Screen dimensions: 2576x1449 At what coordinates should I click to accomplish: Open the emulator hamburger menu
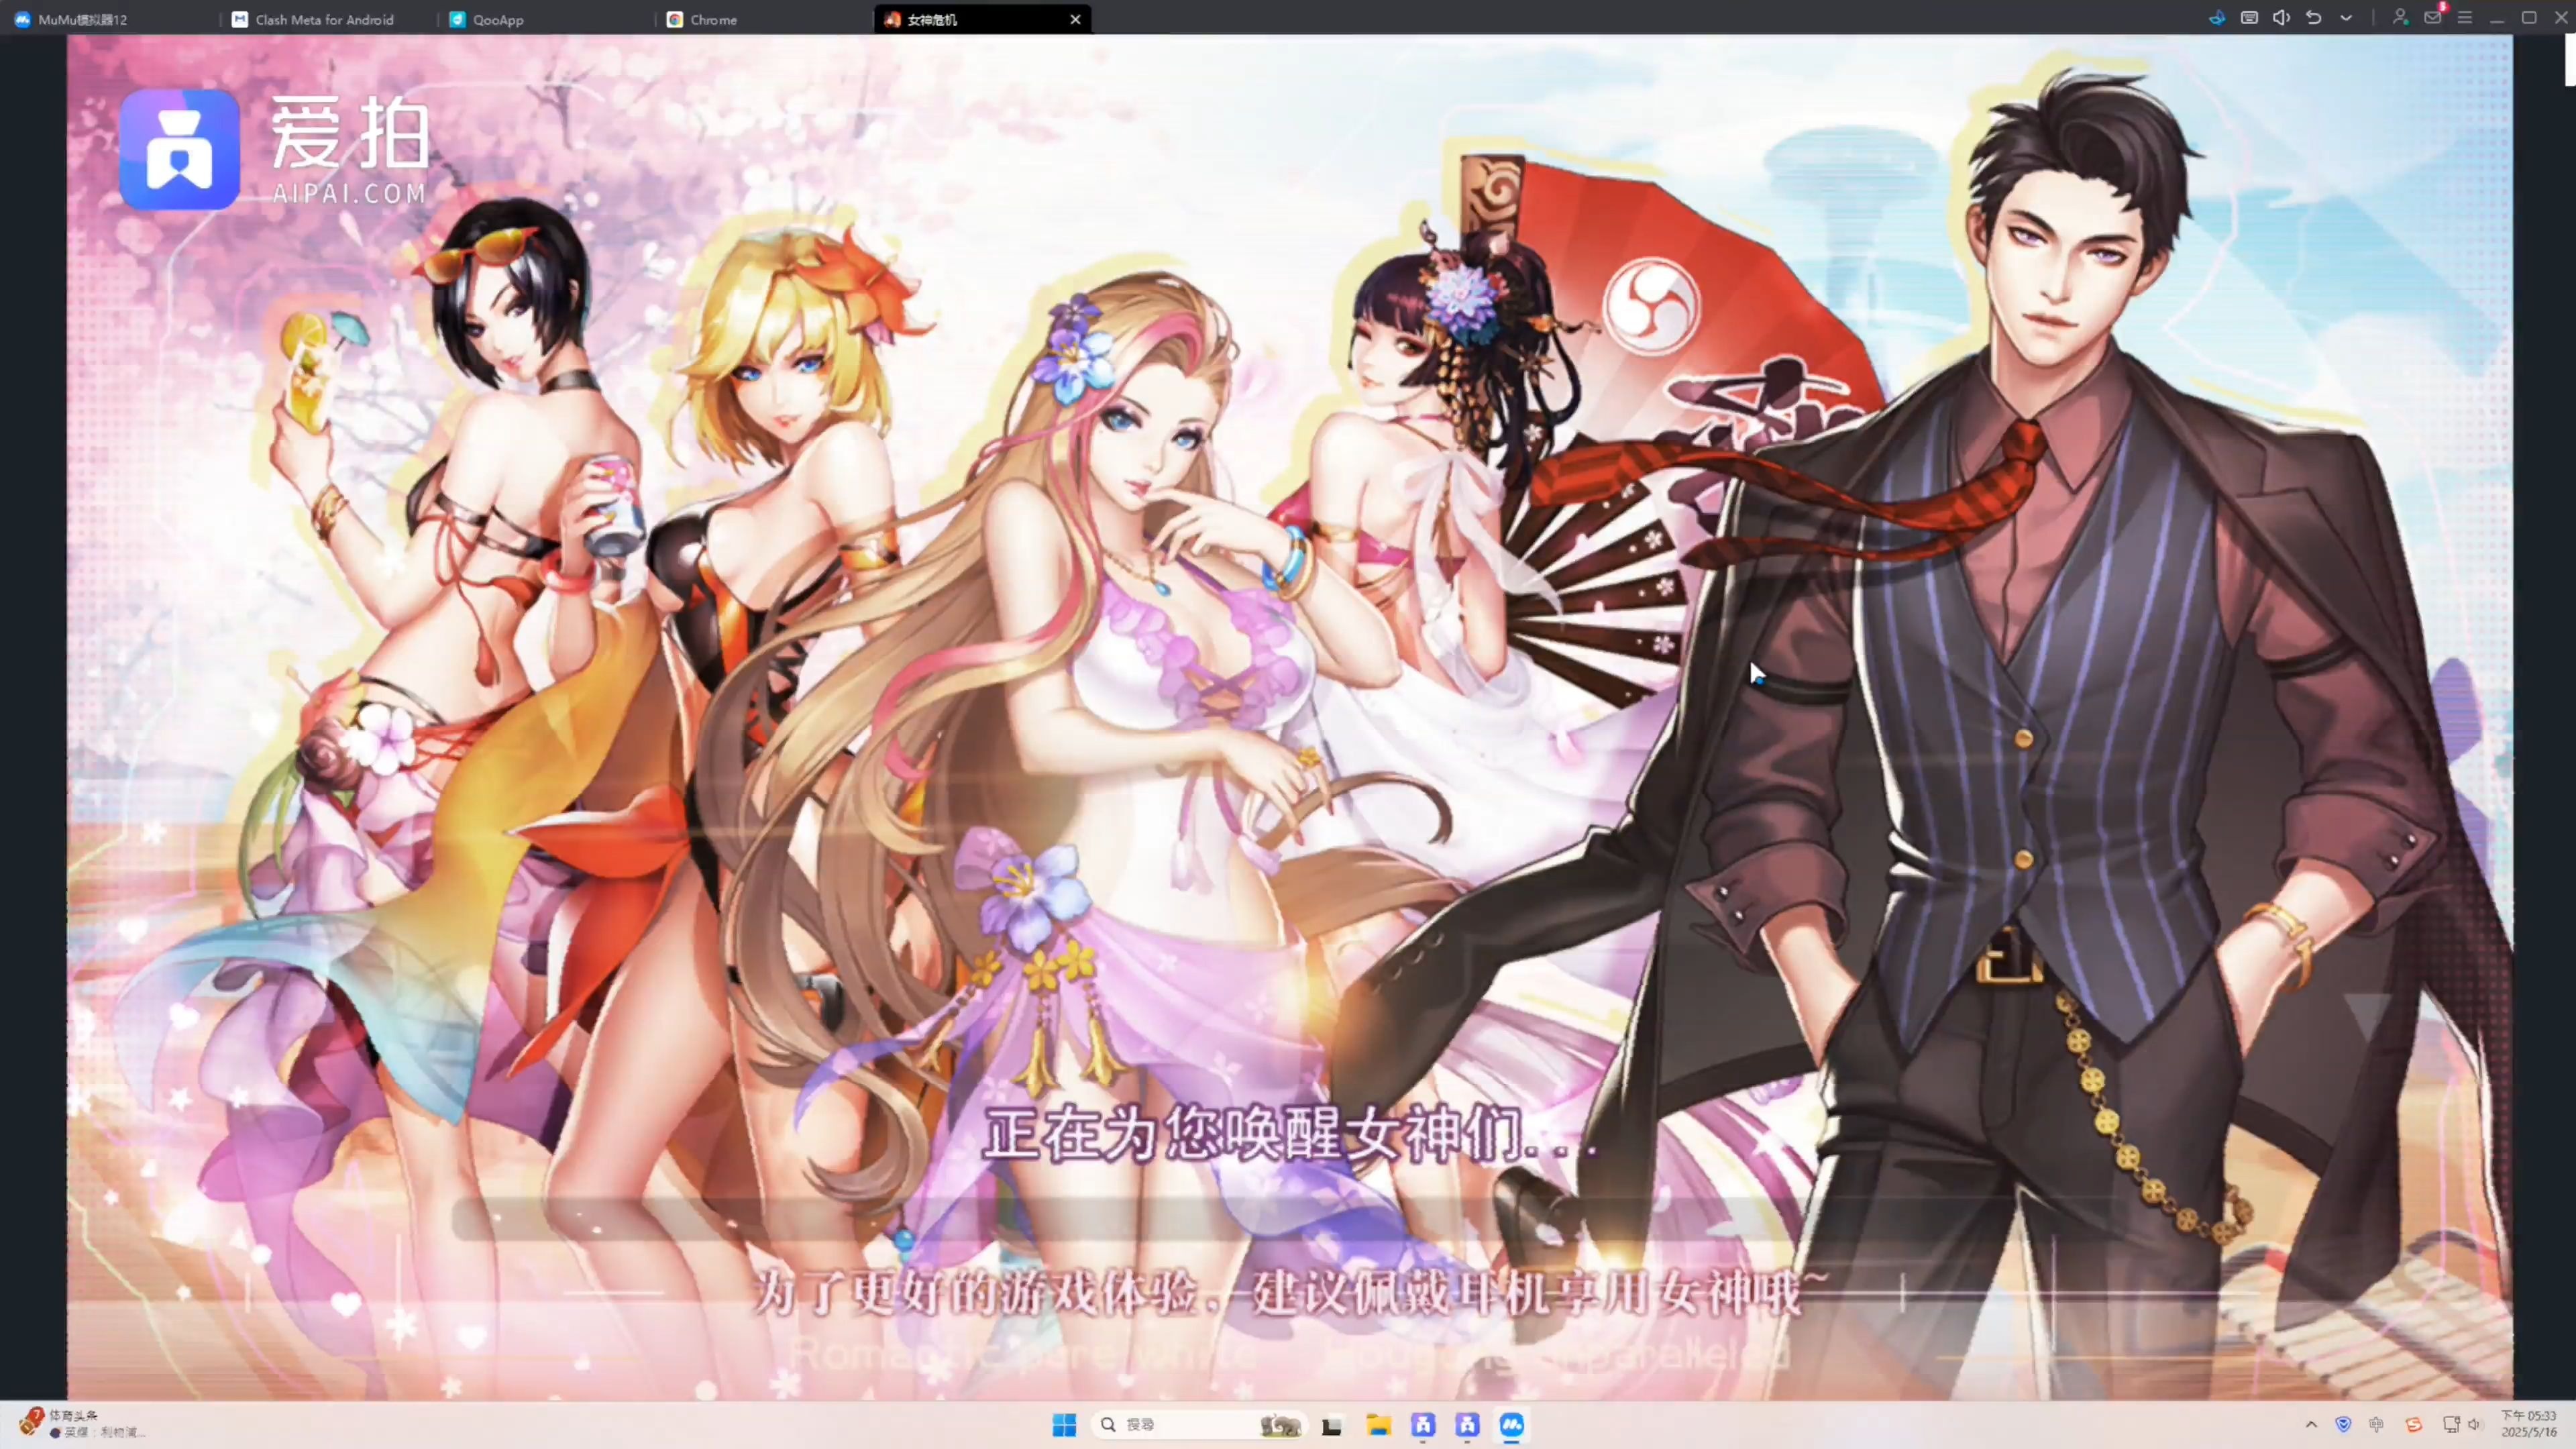tap(2465, 18)
